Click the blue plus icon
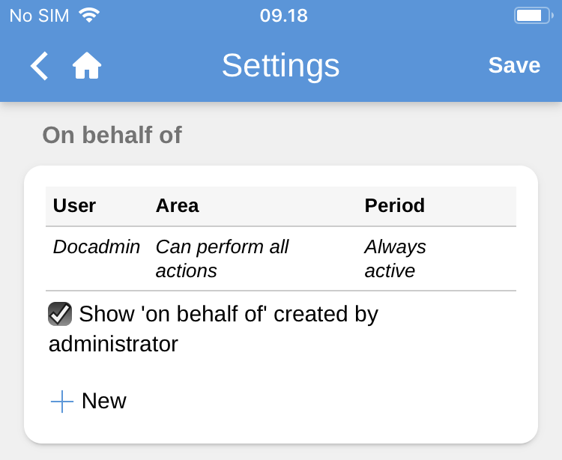 pyautogui.click(x=62, y=402)
